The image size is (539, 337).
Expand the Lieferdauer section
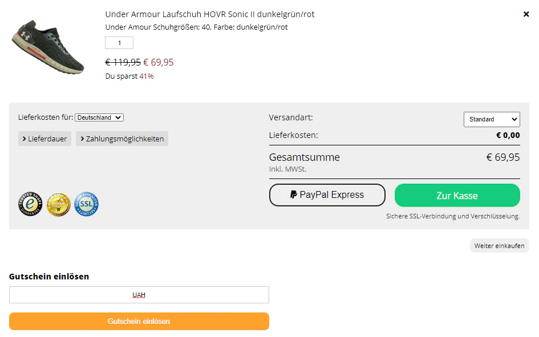point(44,139)
